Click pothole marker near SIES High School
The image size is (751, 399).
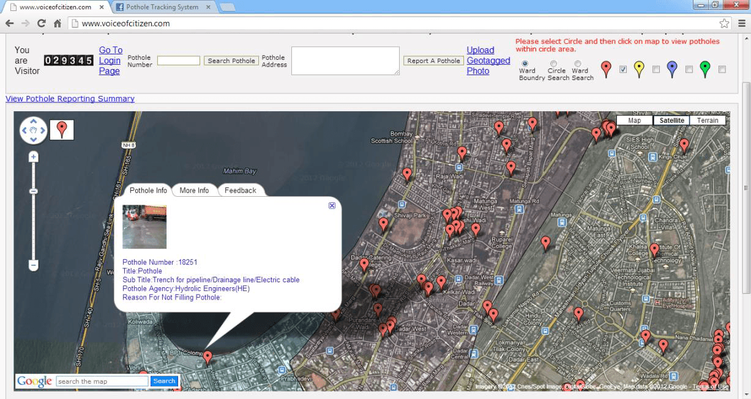tap(684, 145)
